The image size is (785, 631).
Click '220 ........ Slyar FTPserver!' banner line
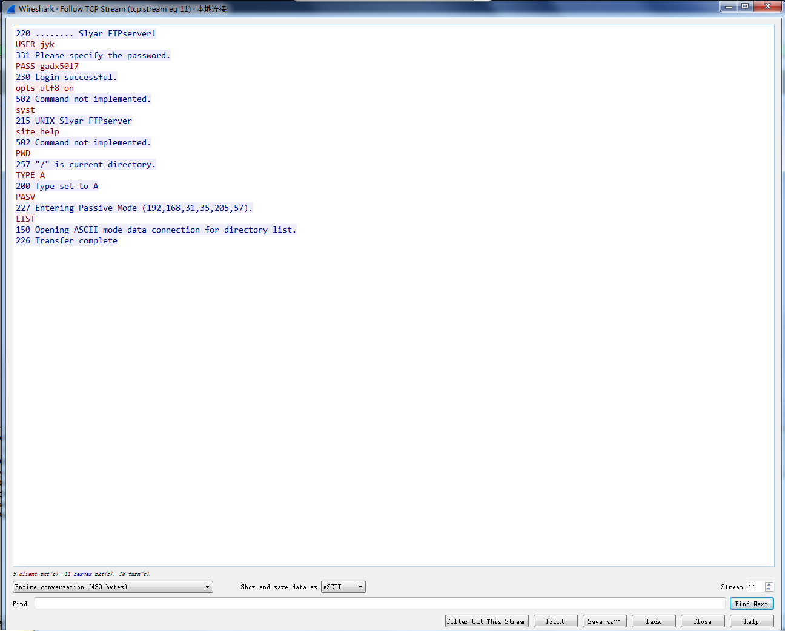[x=86, y=33]
